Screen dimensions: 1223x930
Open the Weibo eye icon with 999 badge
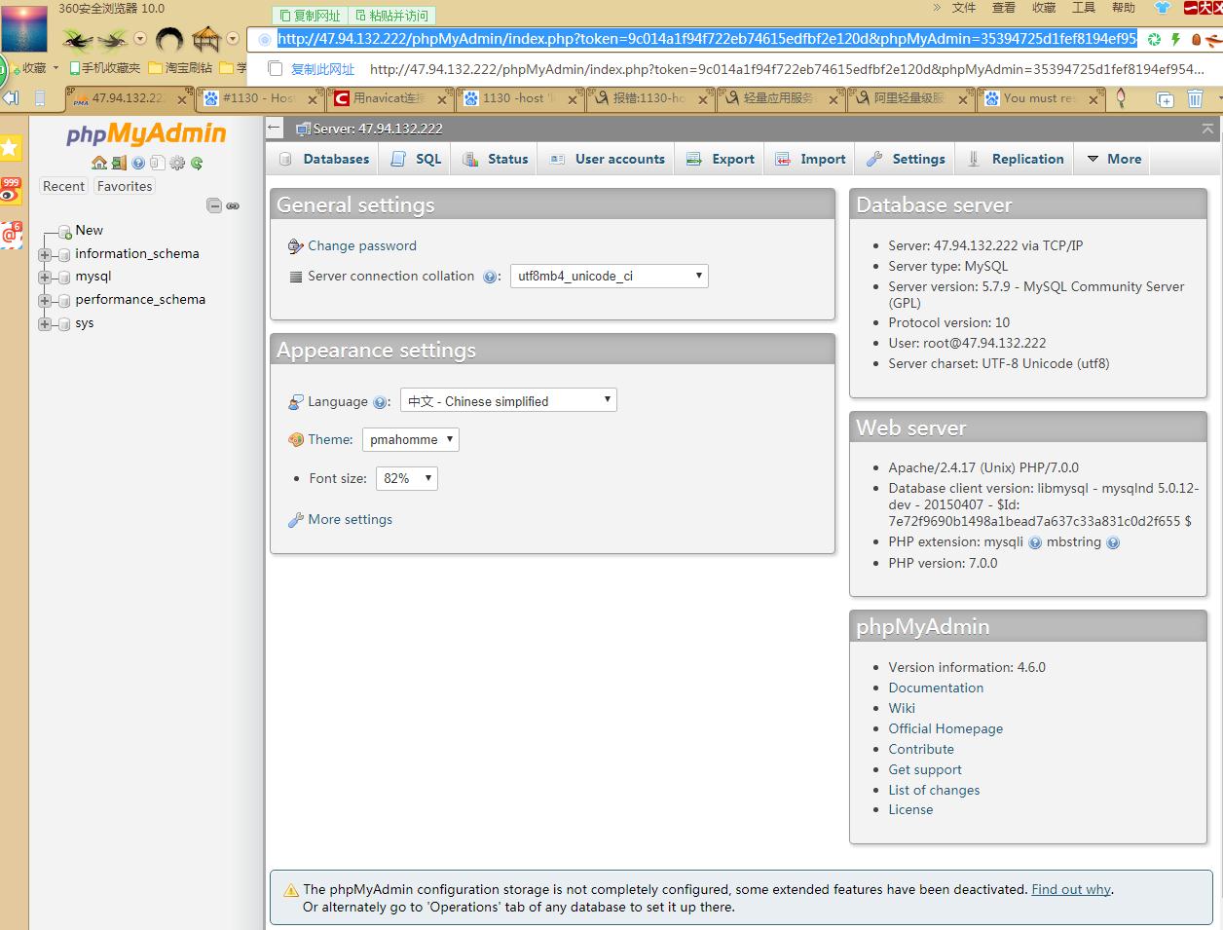[11, 190]
